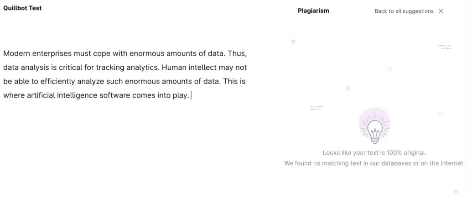This screenshot has height=198, width=467.
Task: Click the word "critical" in the text
Action: (x=71, y=68)
